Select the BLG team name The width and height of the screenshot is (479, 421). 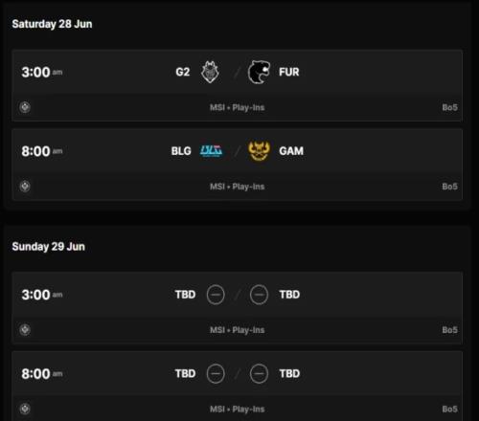pos(181,151)
